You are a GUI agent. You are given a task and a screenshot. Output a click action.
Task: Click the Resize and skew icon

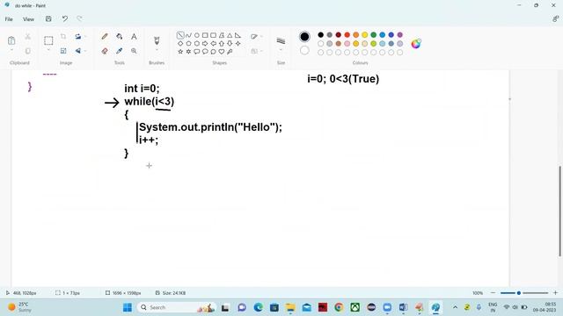point(63,51)
